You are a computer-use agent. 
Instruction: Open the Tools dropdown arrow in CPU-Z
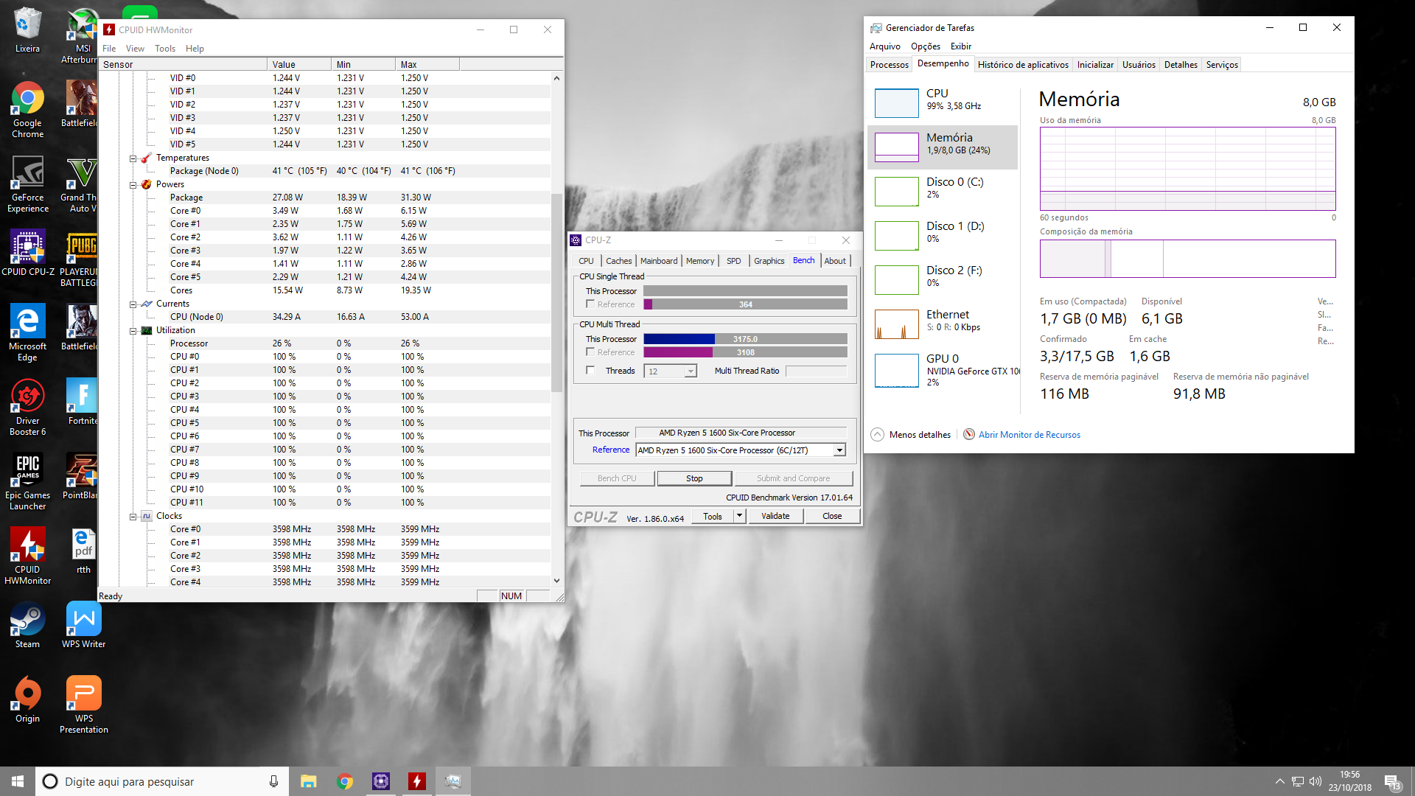tap(739, 517)
